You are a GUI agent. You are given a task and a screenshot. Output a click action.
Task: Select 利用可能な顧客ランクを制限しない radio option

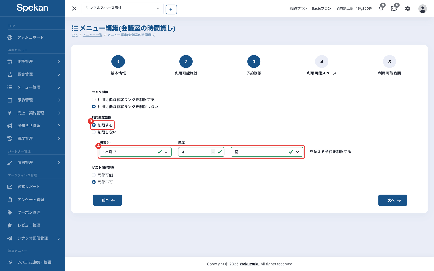tap(94, 107)
